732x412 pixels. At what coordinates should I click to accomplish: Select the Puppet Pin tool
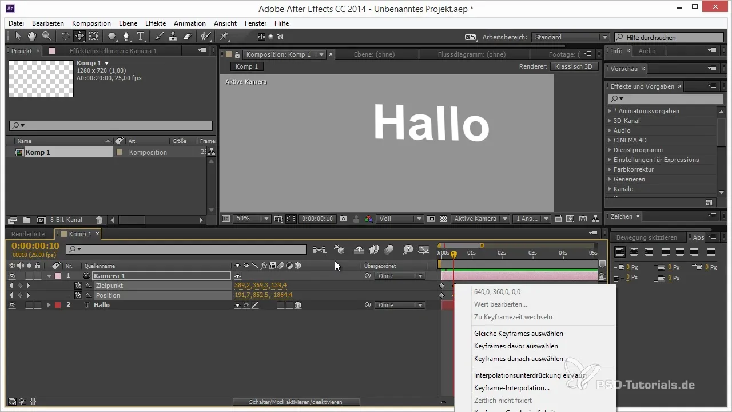(x=224, y=36)
